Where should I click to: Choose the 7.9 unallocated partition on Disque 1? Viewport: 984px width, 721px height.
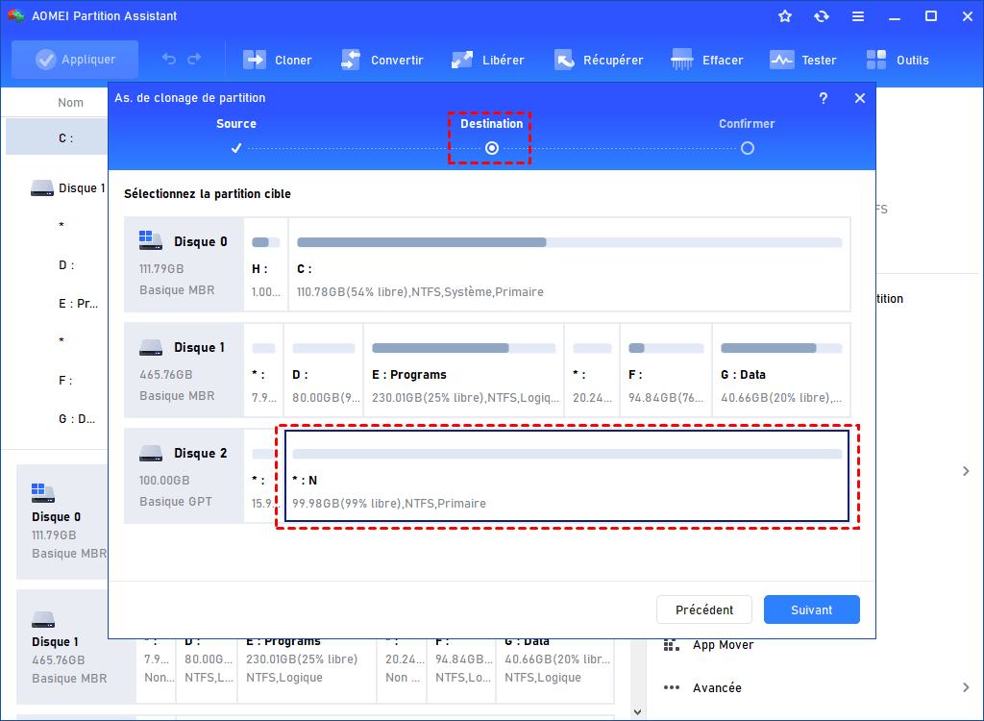pos(263,370)
